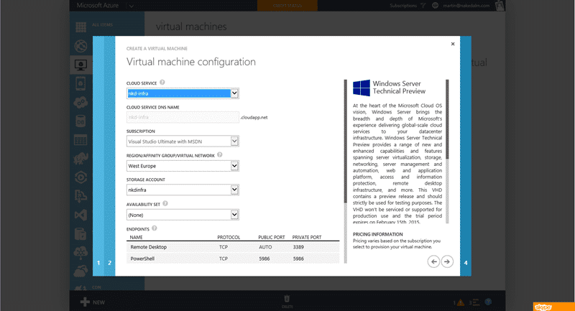The width and height of the screenshot is (575, 311).
Task: Click 5986 public port cell of PowerShell
Action: pos(264,259)
